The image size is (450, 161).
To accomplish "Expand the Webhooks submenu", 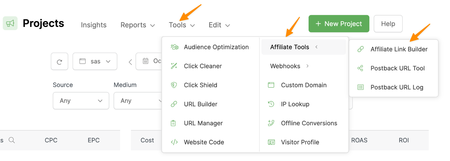I will [x=289, y=66].
